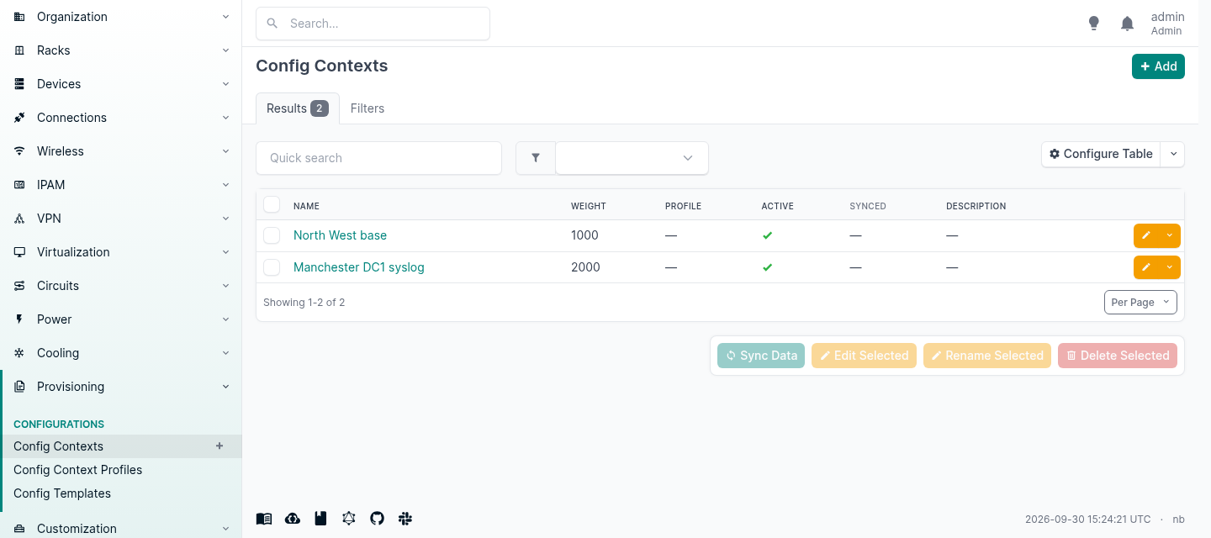This screenshot has width=1211, height=538.
Task: Click the Connections plug icon in the sidebar
Action: 19,118
